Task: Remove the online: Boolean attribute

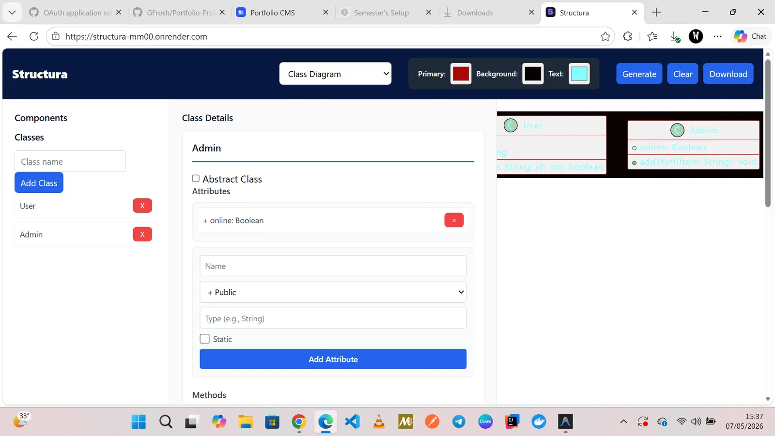Action: pos(454,220)
